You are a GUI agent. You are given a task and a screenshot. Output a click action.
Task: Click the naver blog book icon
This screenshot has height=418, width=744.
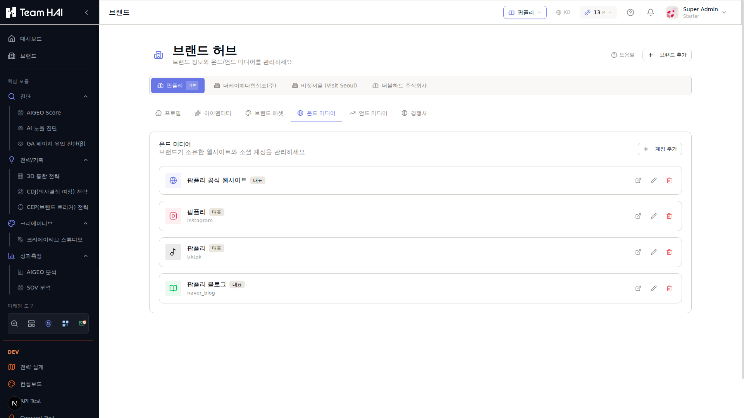click(173, 288)
